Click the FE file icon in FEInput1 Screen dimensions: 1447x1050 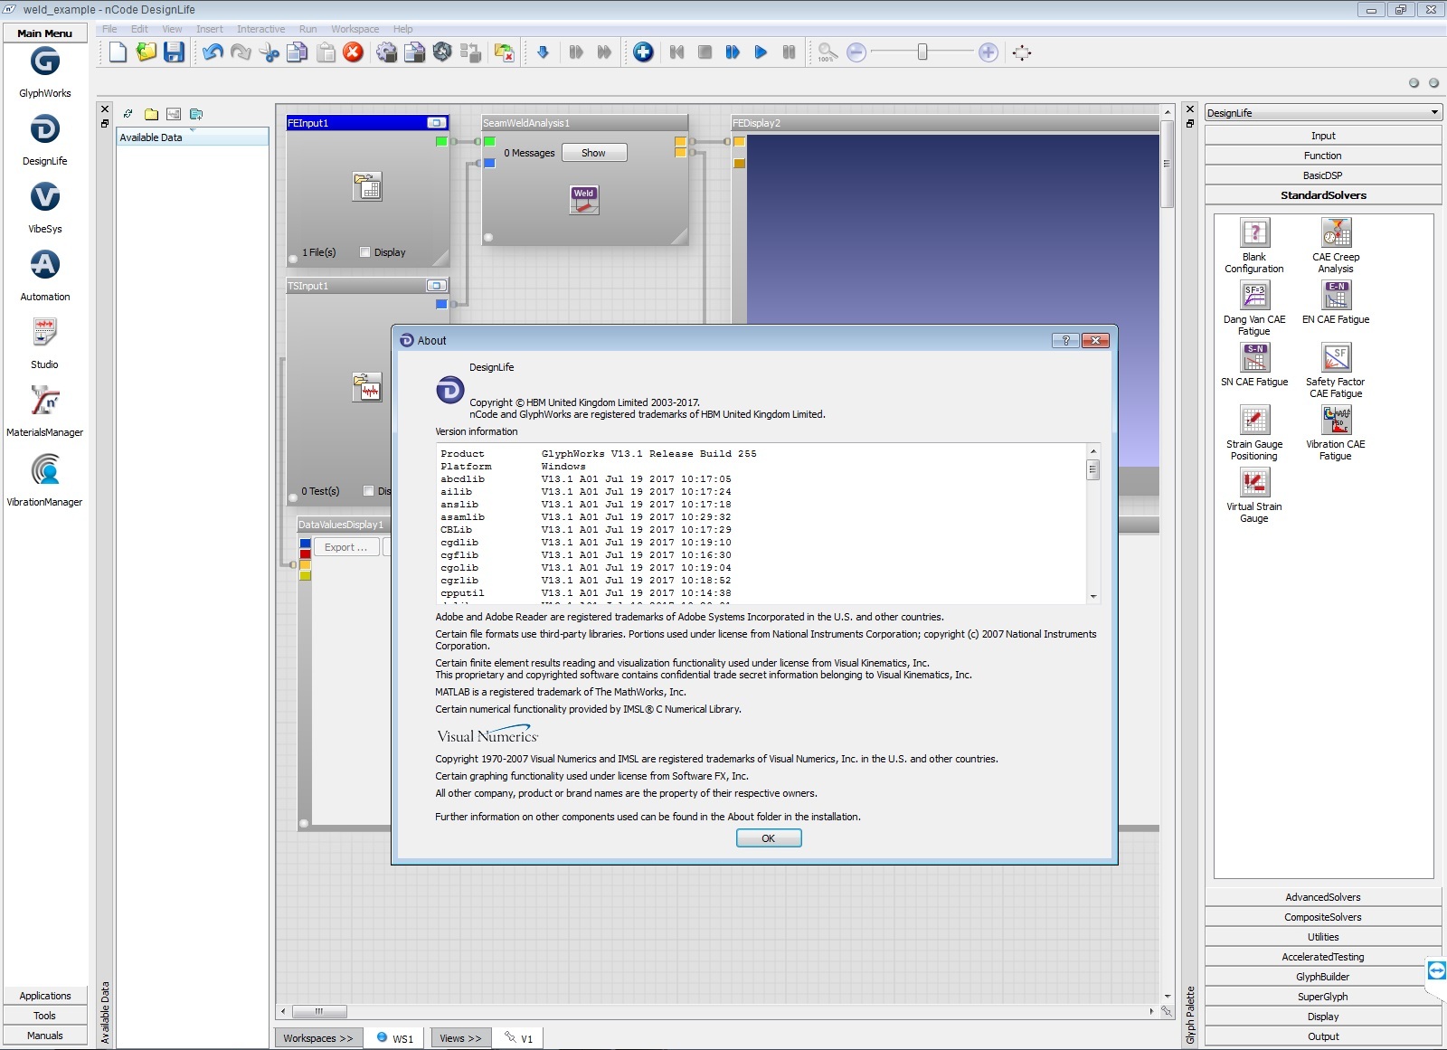pos(367,186)
